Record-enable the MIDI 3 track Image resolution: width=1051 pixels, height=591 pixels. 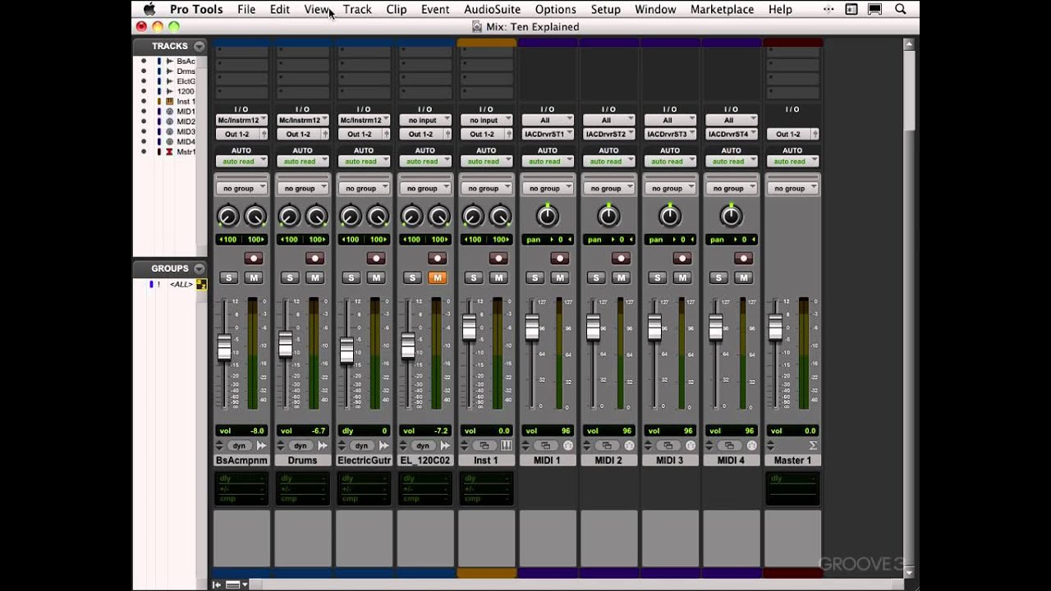tap(682, 259)
